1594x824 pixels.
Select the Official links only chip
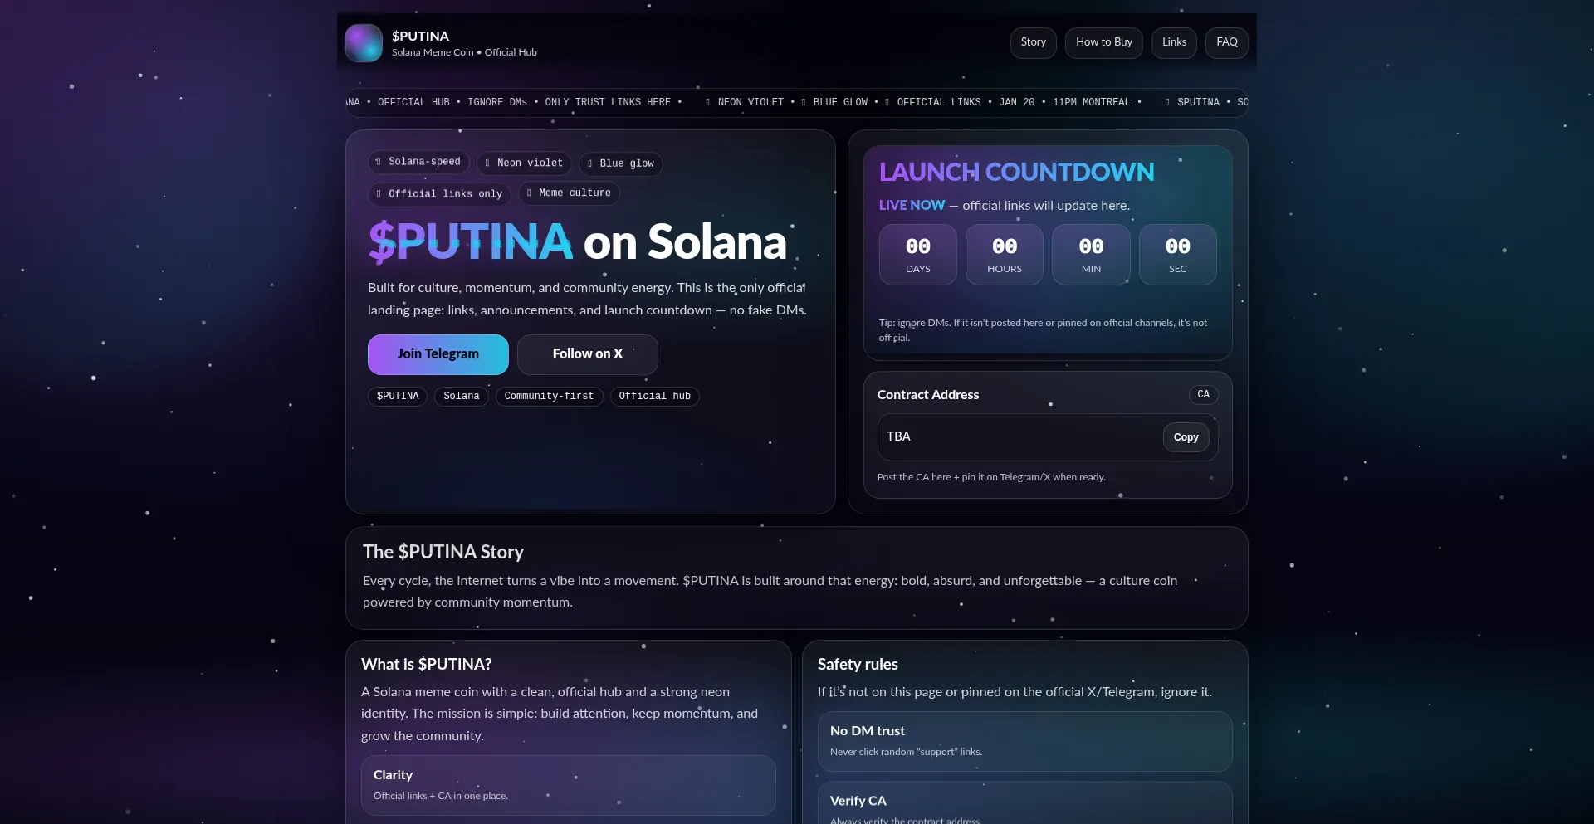(x=439, y=194)
